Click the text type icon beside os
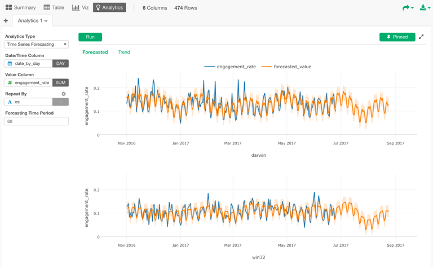433x267 pixels. [x=10, y=102]
